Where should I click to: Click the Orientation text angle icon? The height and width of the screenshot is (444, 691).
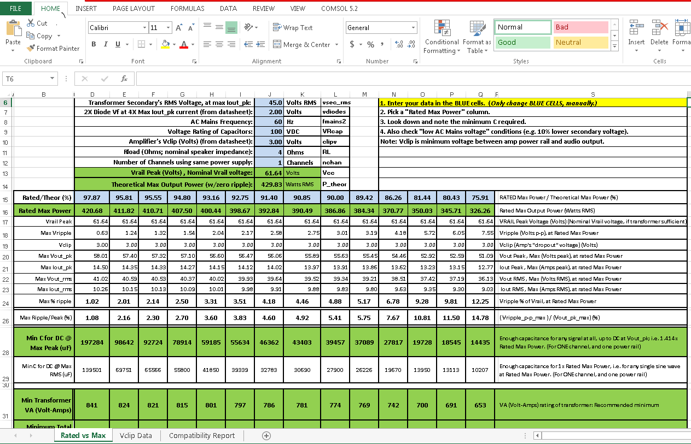pos(248,27)
